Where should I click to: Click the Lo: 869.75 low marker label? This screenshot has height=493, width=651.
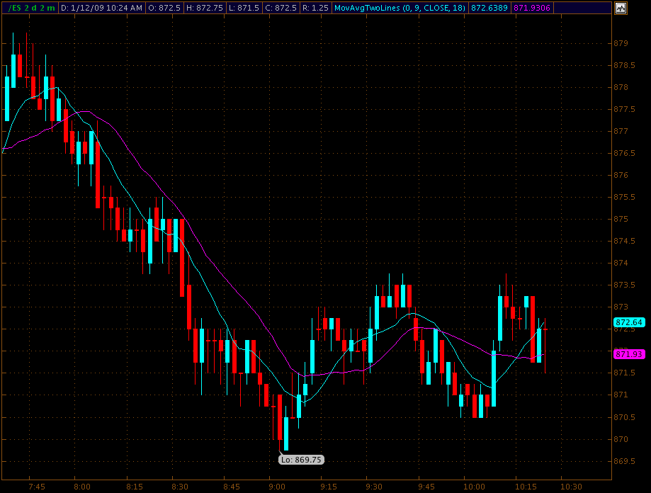coord(302,460)
